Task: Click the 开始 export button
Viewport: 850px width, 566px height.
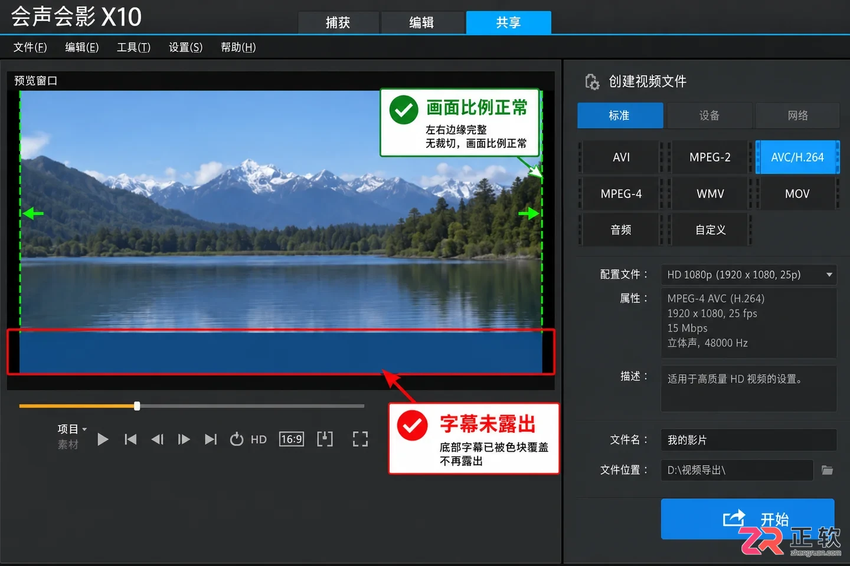Action: pyautogui.click(x=747, y=519)
